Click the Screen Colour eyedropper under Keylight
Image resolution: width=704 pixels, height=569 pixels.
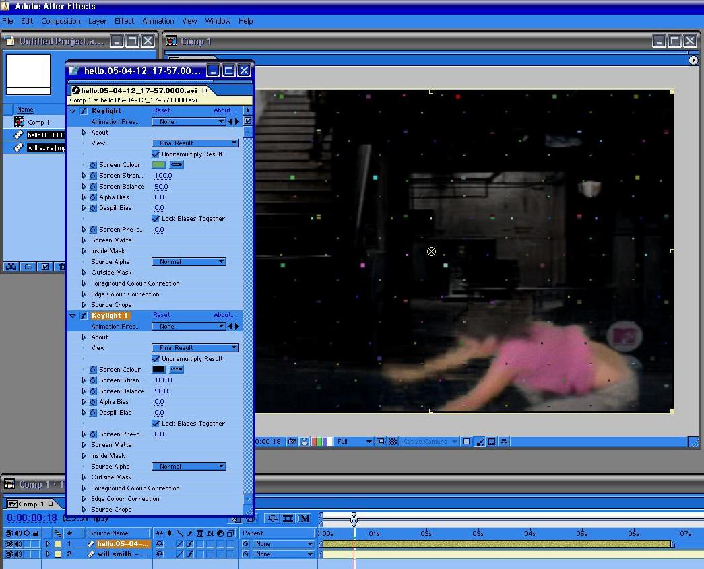[177, 165]
